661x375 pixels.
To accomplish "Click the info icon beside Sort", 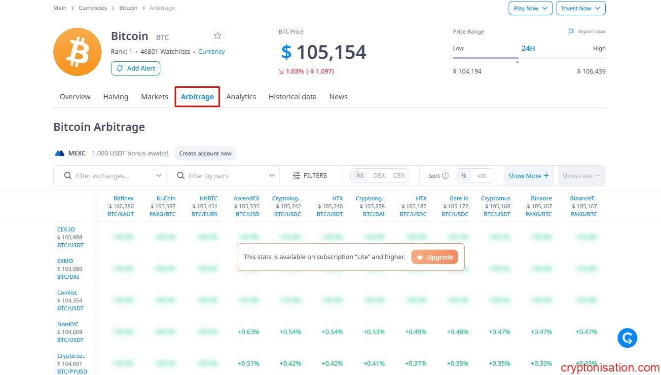I will click(x=445, y=176).
